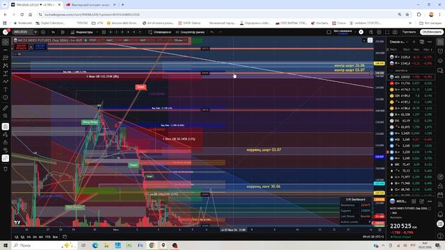Screen dimensions: 445x250
Task: Select the crosshair cursor tool in left toolbar
Action: (6, 42)
